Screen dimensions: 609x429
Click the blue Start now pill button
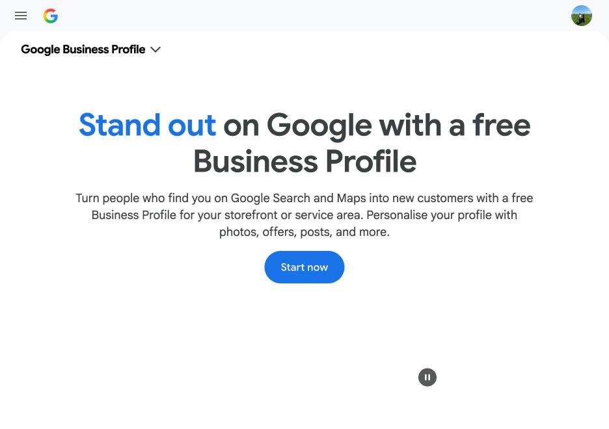(304, 267)
